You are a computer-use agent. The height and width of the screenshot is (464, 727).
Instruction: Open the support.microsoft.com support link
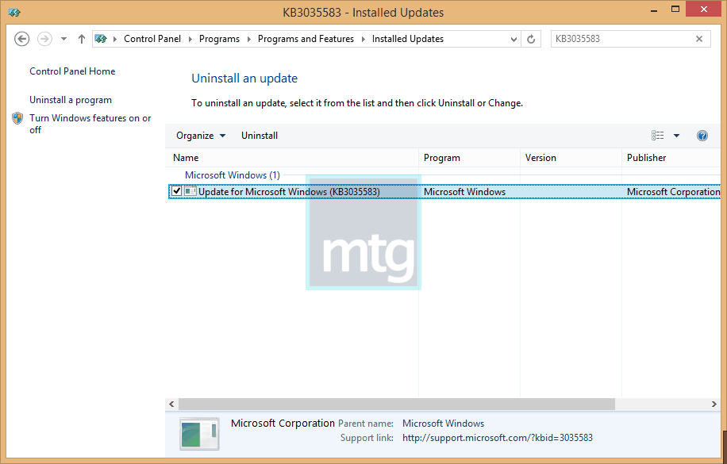[x=498, y=438]
